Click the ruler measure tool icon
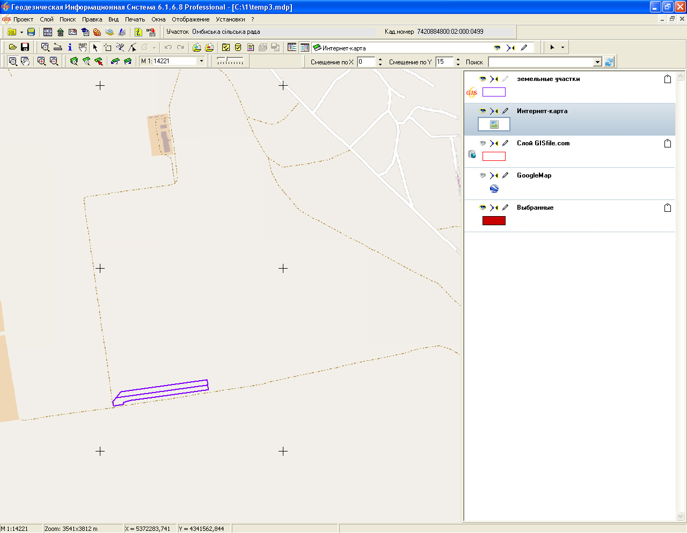 click(57, 47)
